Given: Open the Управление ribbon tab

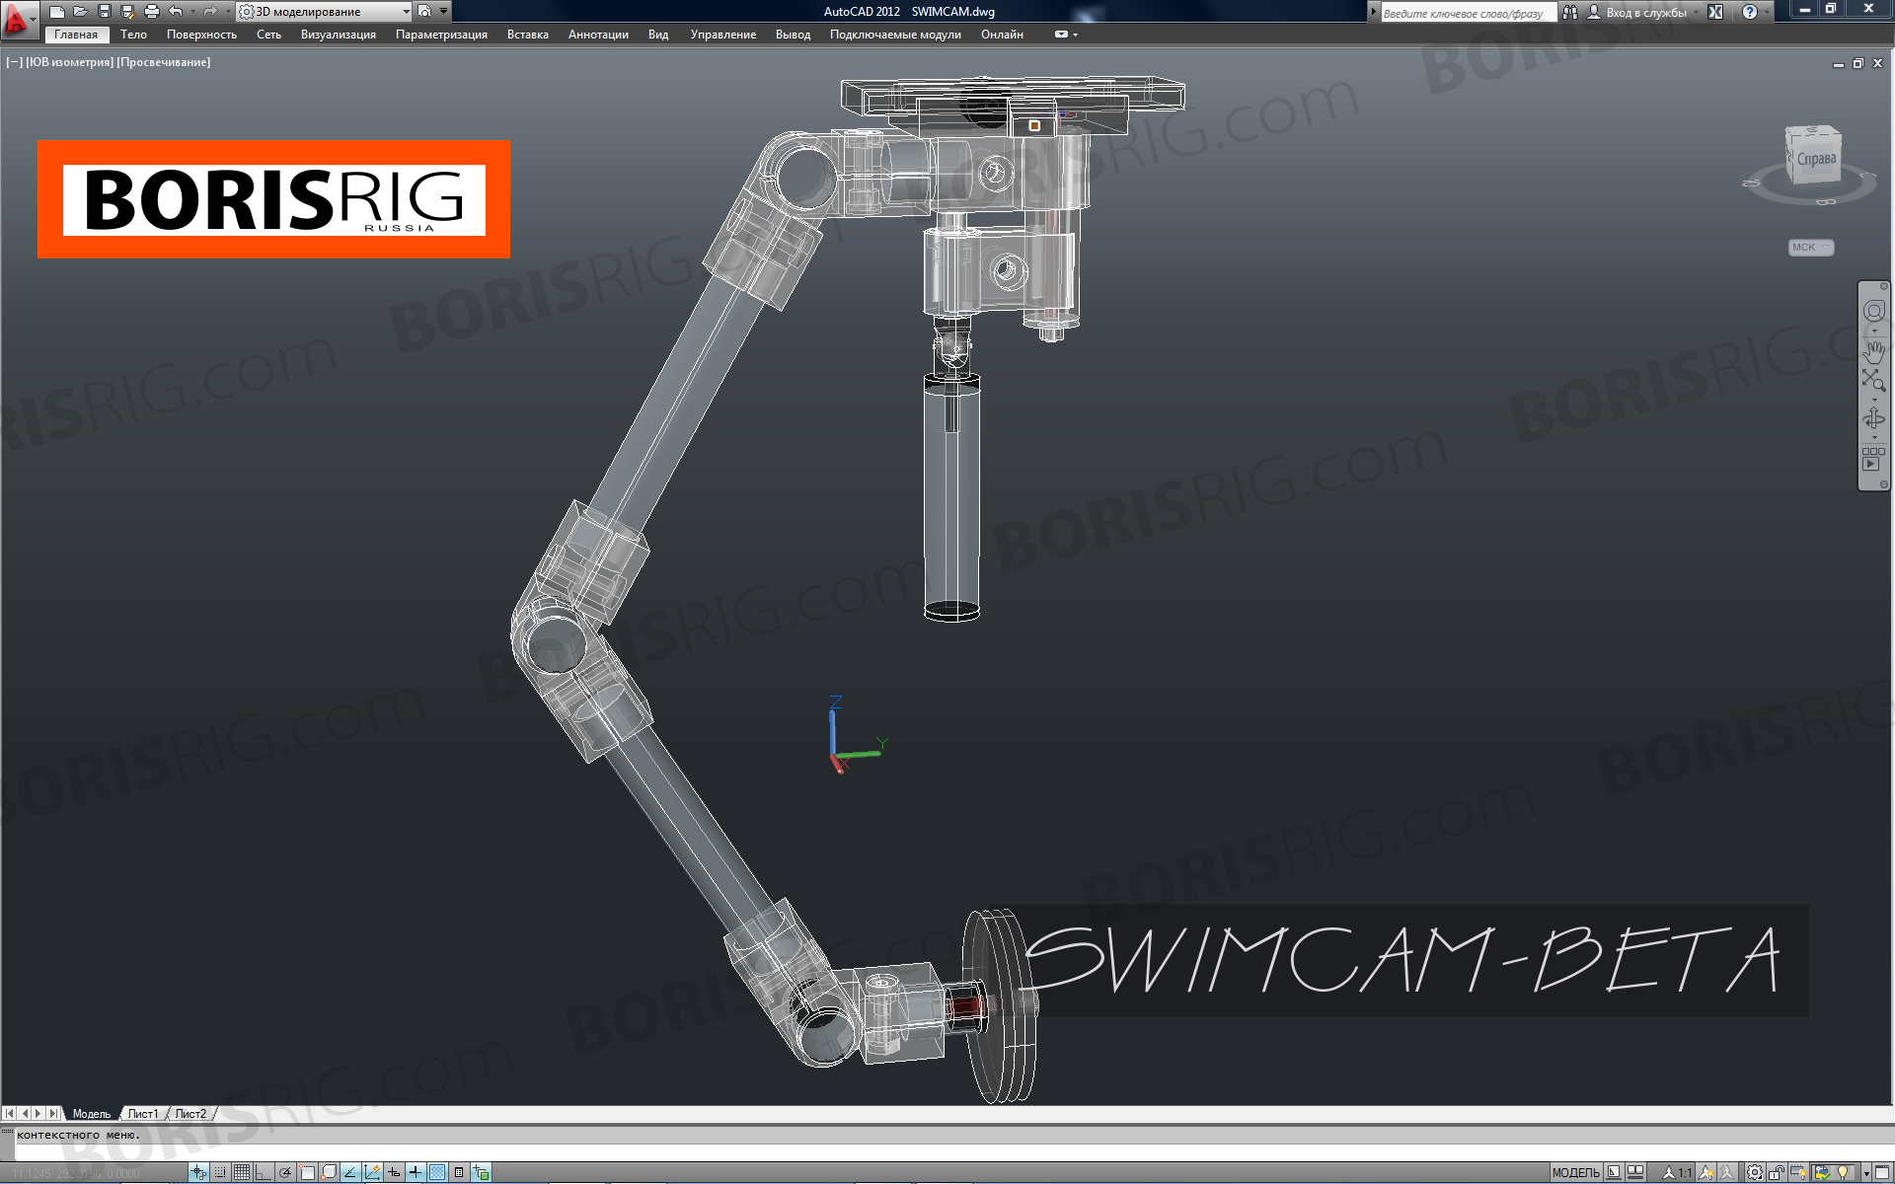Looking at the screenshot, I should tap(723, 35).
